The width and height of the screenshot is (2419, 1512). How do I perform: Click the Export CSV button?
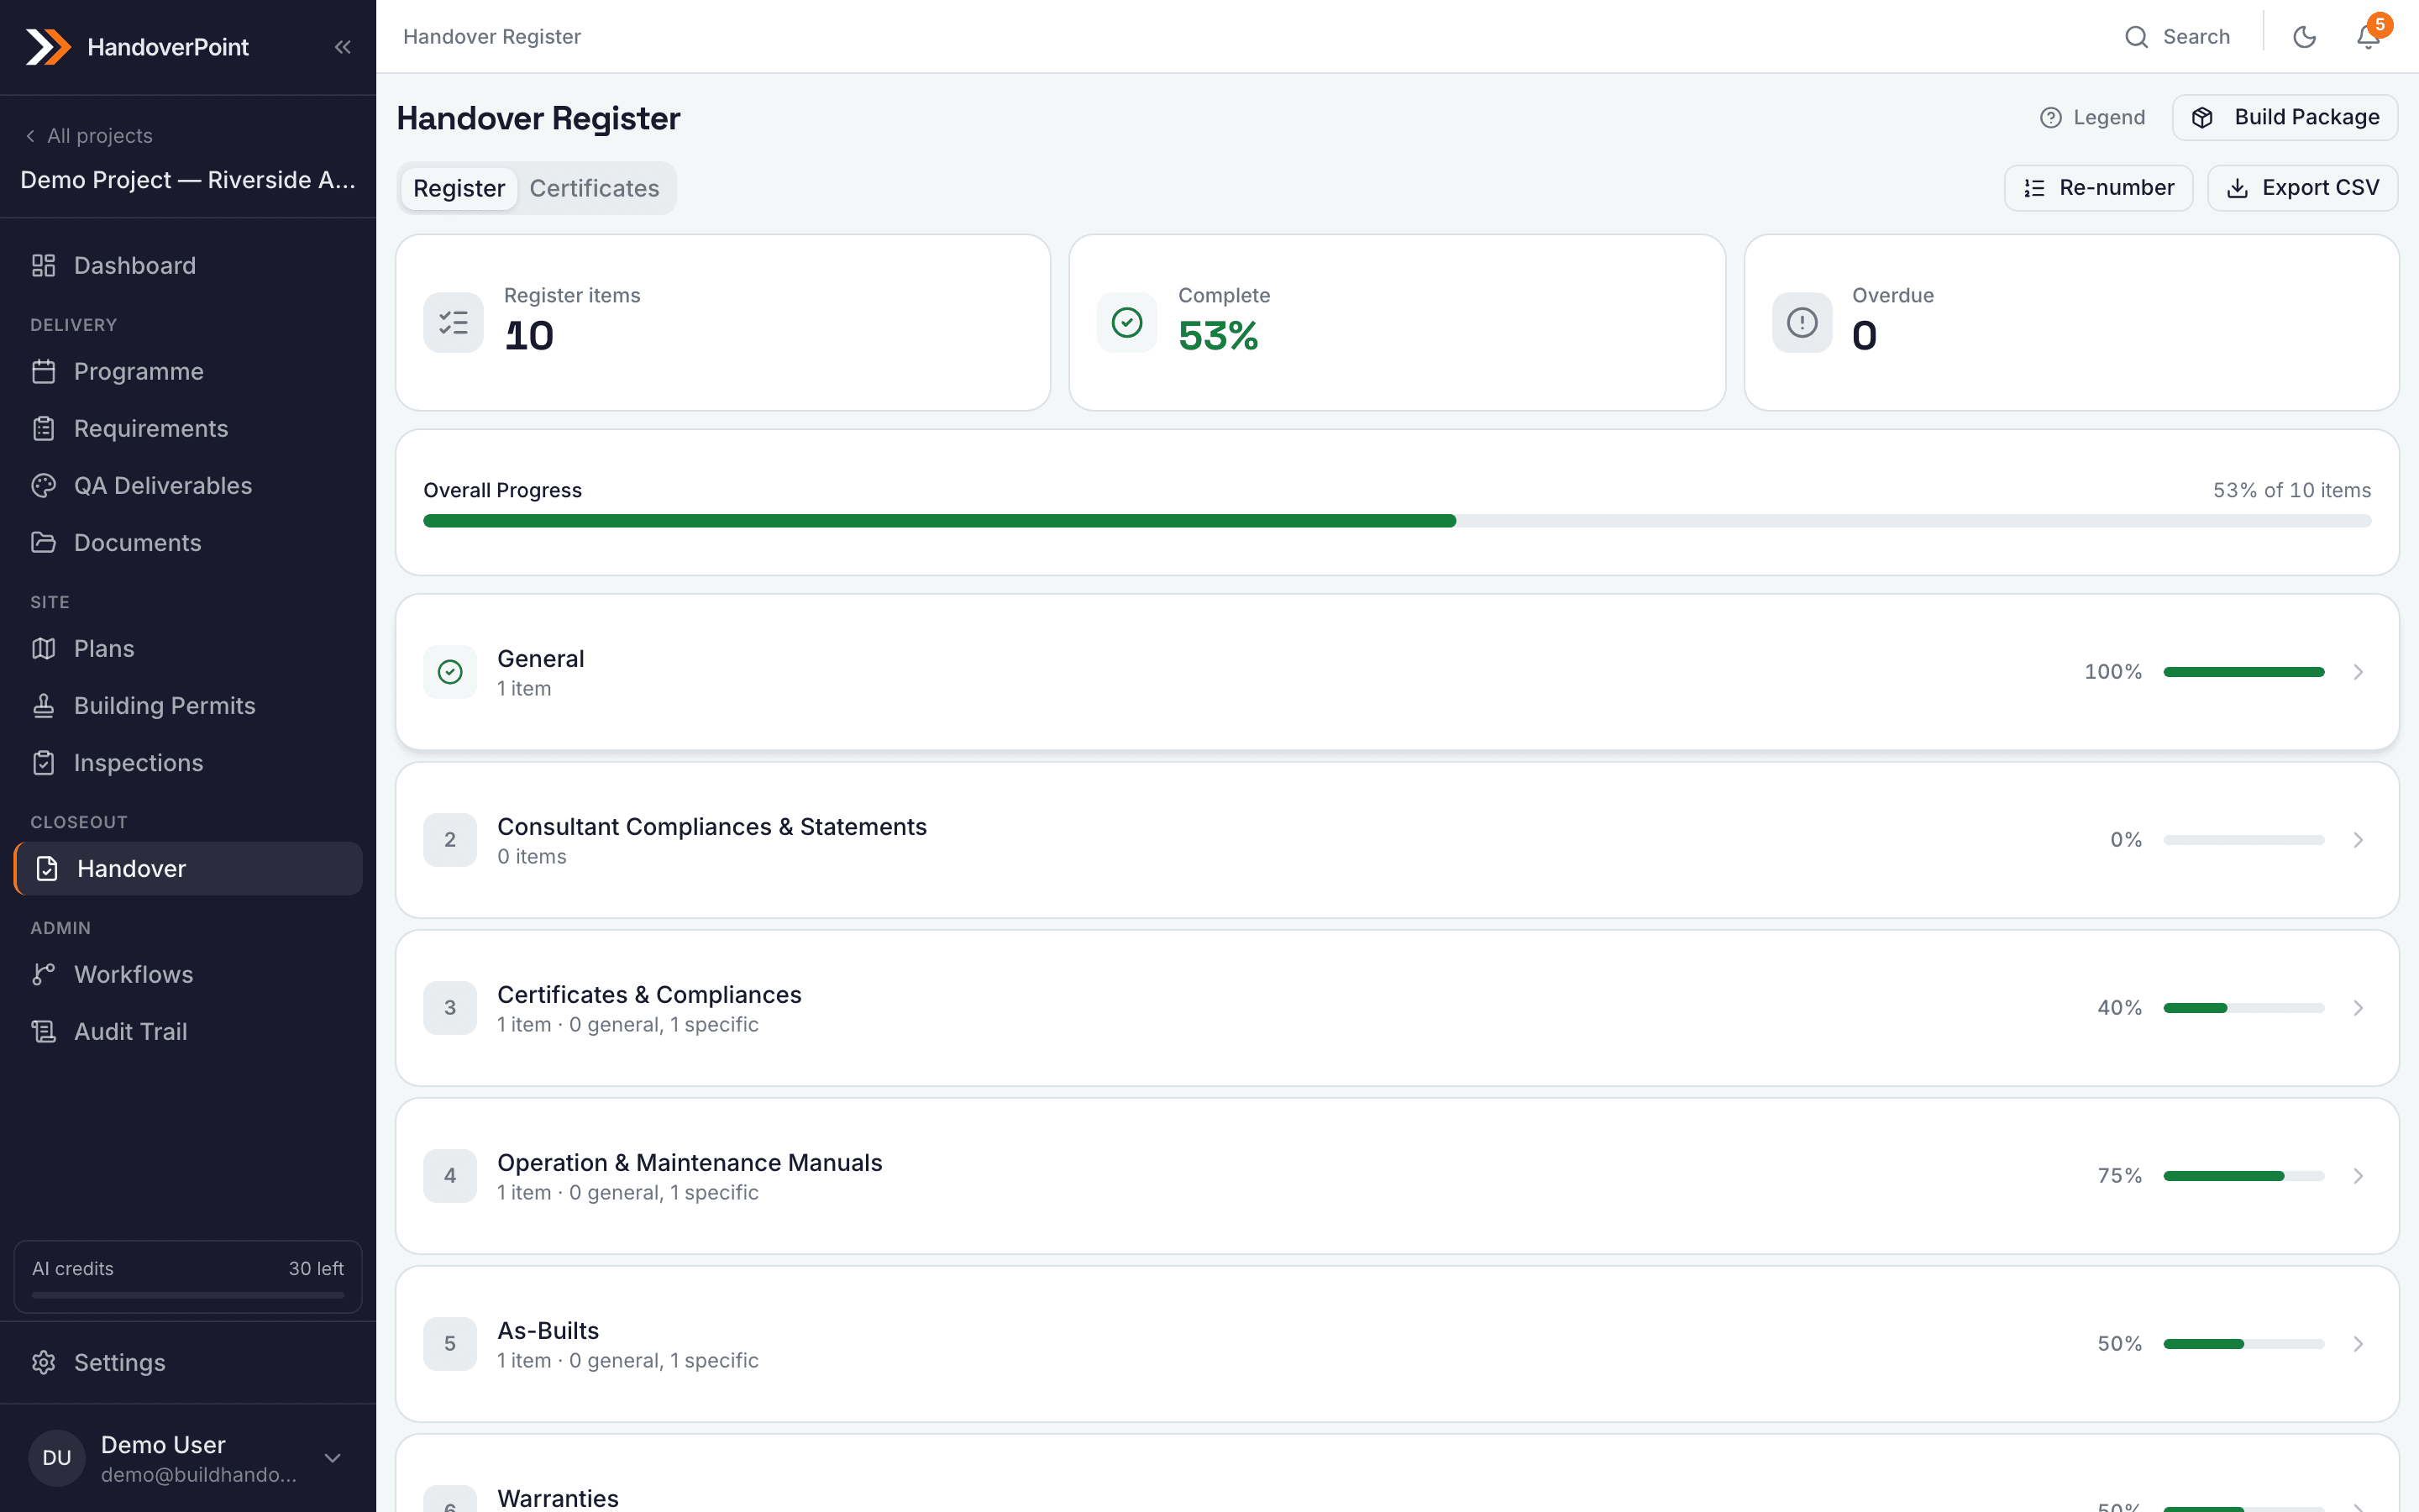point(2302,188)
